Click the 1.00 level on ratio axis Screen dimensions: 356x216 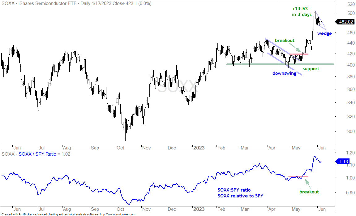click(350, 178)
